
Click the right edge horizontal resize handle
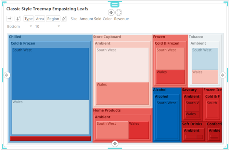223,75
